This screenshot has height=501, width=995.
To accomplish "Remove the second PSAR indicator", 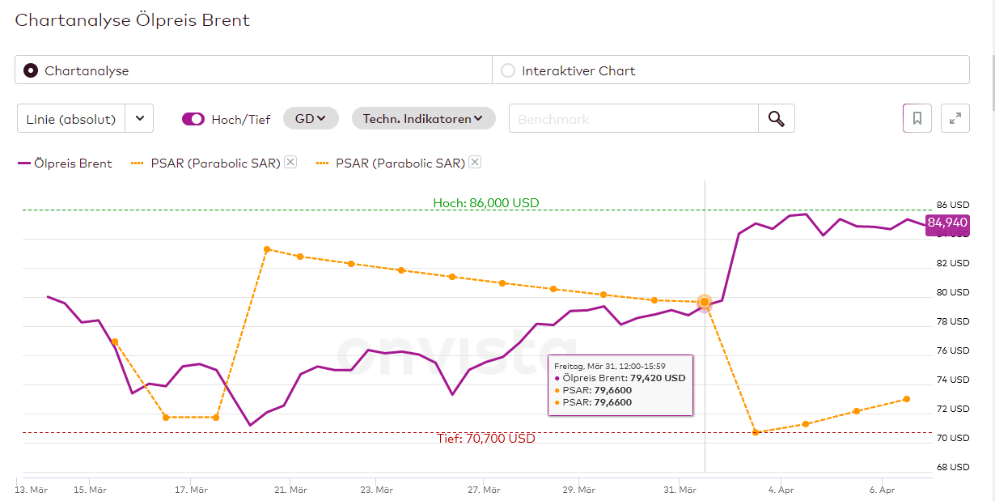I will click(x=475, y=163).
